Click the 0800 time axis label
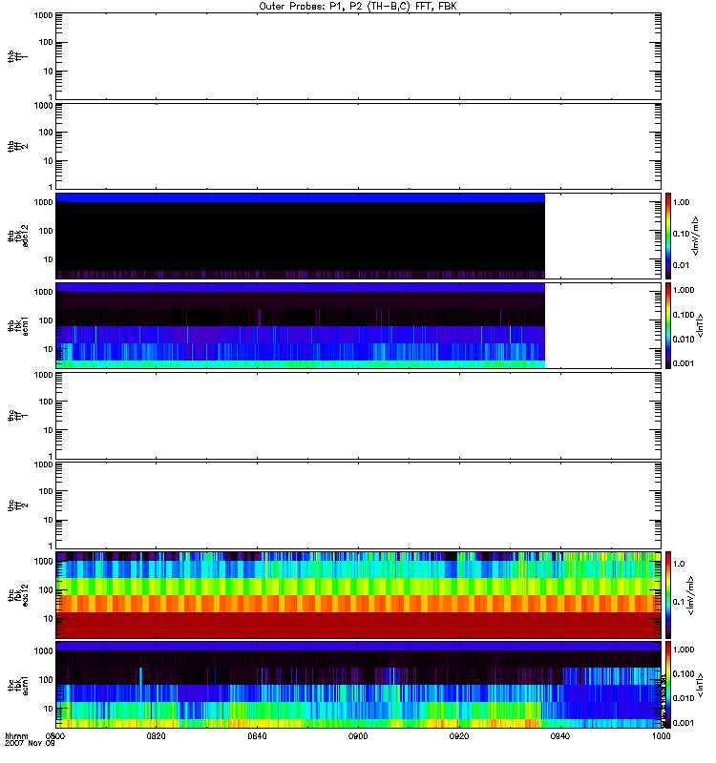 tap(54, 735)
